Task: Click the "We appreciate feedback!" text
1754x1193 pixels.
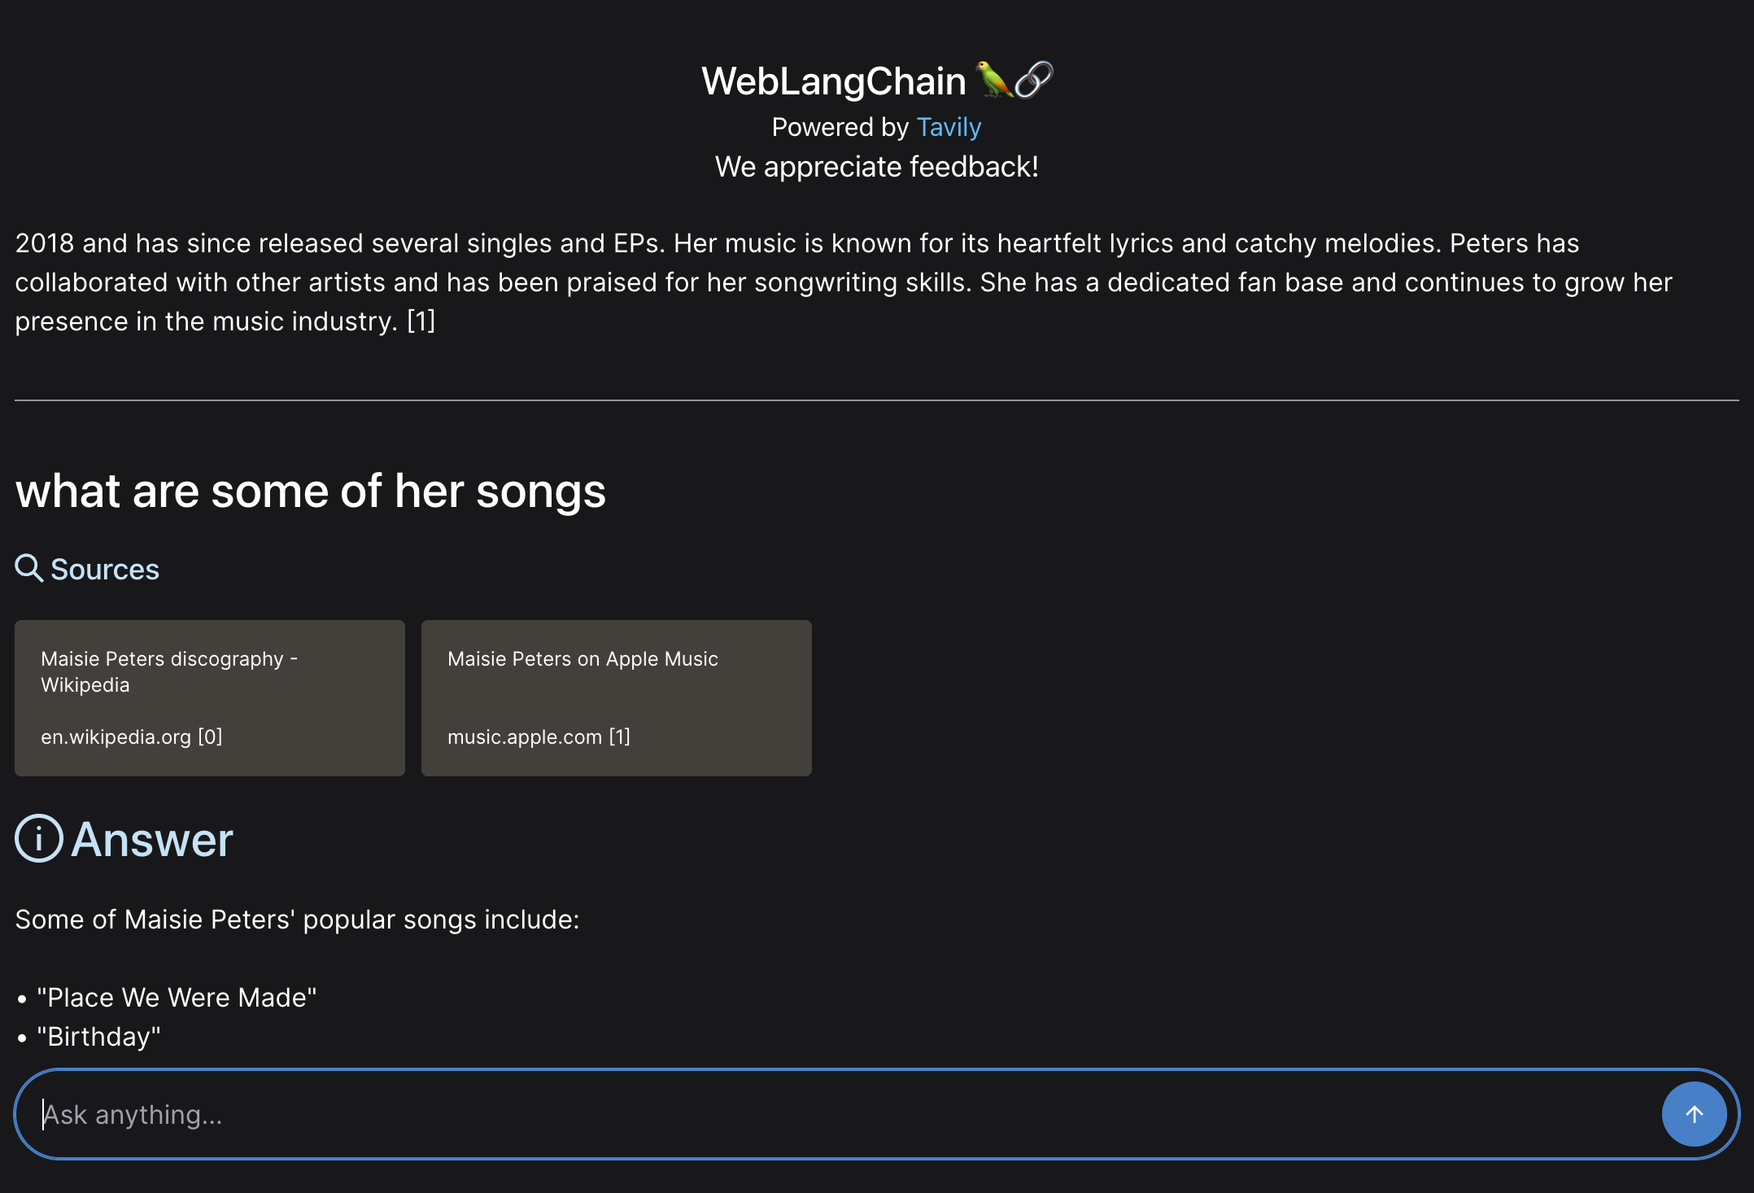Action: [877, 167]
